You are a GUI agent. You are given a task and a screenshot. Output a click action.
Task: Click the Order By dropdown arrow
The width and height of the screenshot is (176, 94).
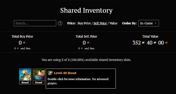tap(155, 23)
